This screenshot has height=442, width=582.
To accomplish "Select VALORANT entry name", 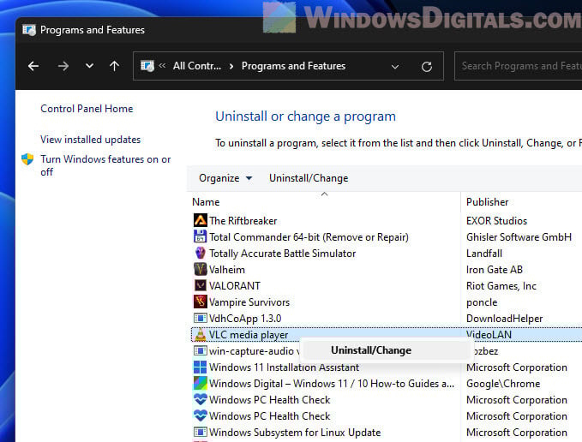I will 235,286.
